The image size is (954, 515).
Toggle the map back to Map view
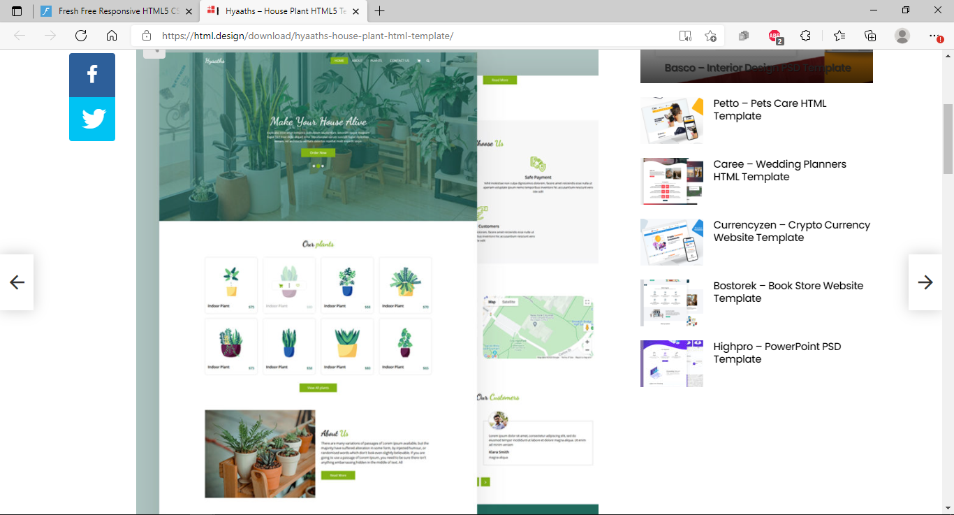492,302
